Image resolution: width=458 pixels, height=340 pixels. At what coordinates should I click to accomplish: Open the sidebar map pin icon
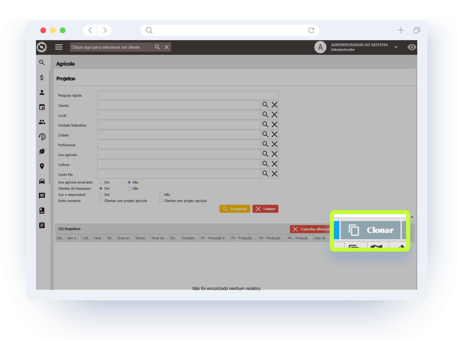(x=42, y=166)
